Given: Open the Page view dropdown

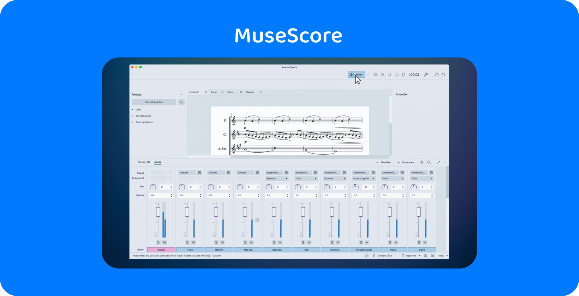Looking at the screenshot, I should [411, 255].
